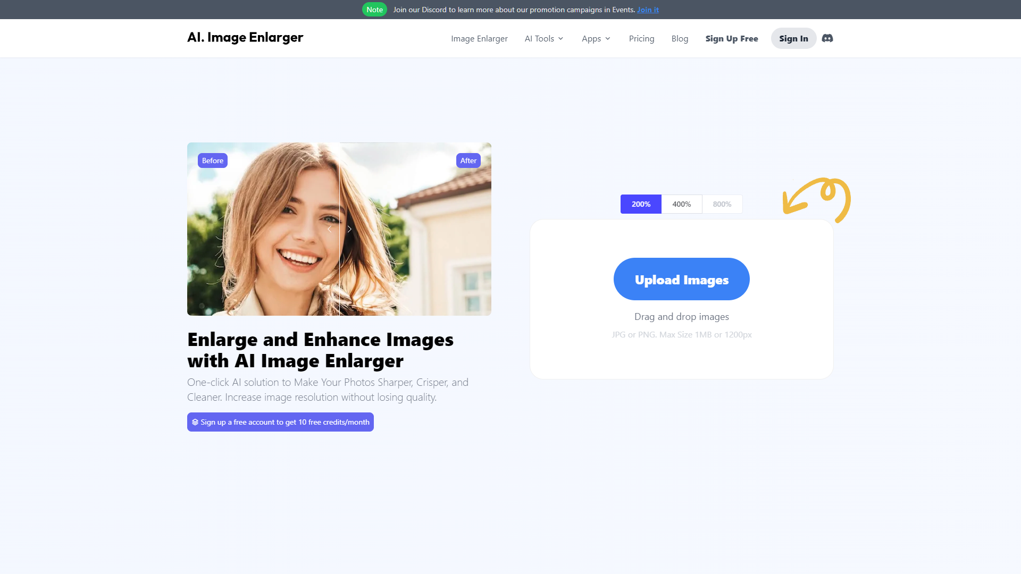Click the Before label on the sample image
Viewport: 1021px width, 574px height.
212,161
